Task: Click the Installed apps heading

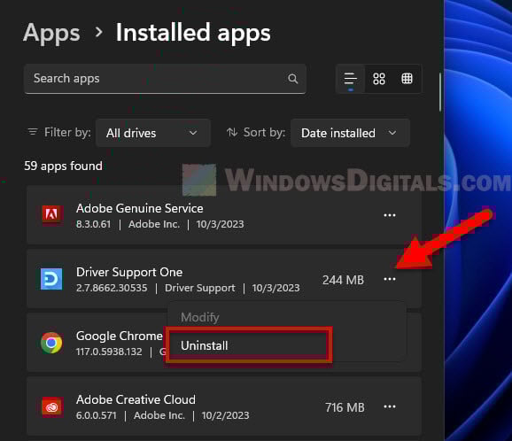Action: pyautogui.click(x=193, y=33)
